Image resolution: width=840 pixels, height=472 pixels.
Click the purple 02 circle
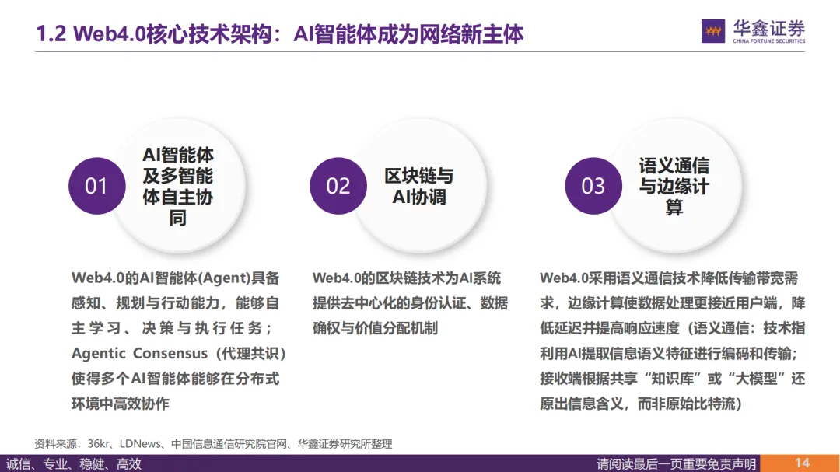click(338, 186)
